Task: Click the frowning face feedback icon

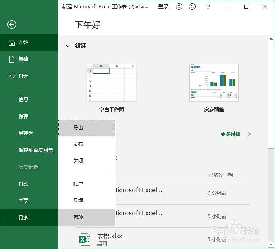Action: [192, 7]
